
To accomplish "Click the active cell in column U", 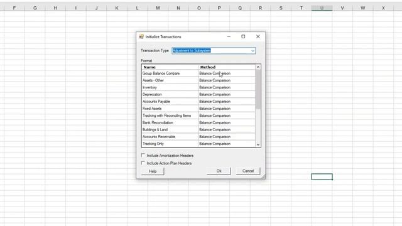I will (x=322, y=176).
